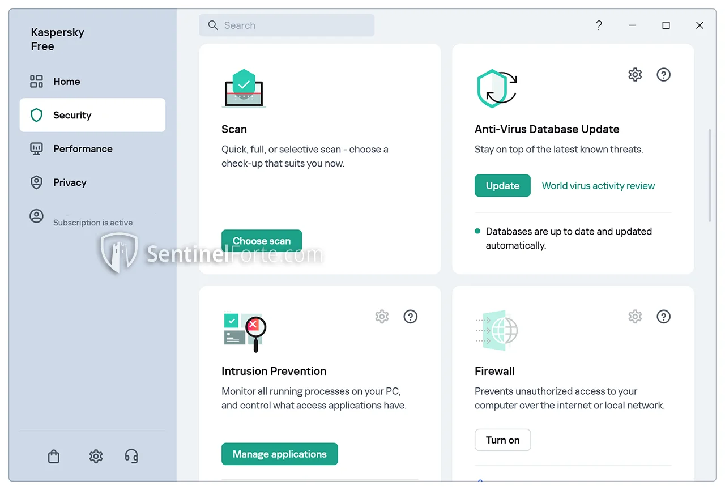Open Intrusion Prevention settings gear
This screenshot has width=725, height=490.
point(382,317)
